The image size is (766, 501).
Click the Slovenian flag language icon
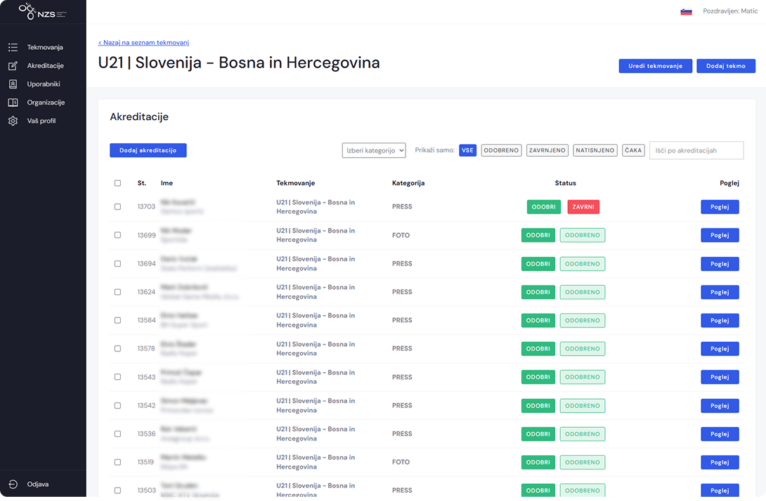click(x=686, y=11)
